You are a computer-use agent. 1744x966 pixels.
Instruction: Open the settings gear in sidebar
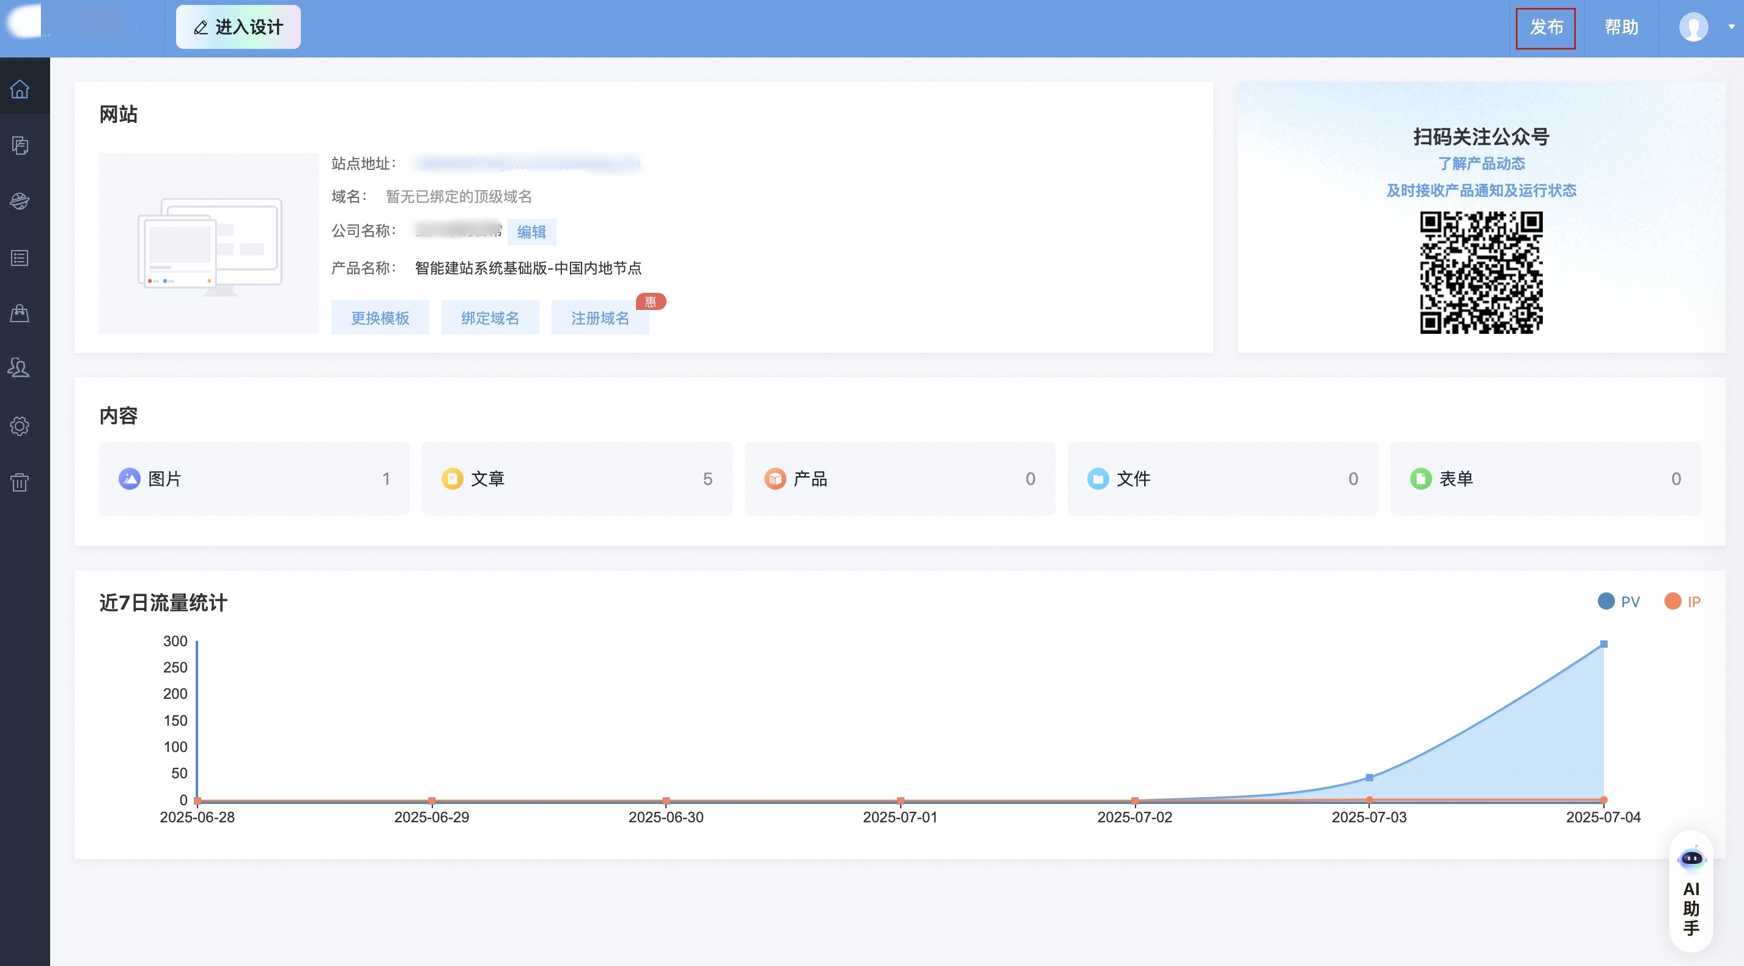pos(20,425)
